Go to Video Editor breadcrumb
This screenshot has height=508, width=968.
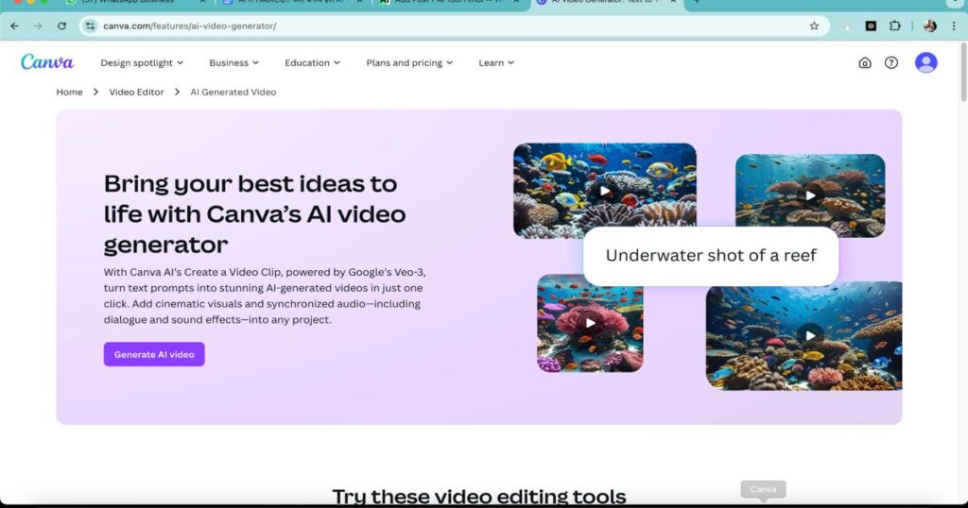pos(136,92)
